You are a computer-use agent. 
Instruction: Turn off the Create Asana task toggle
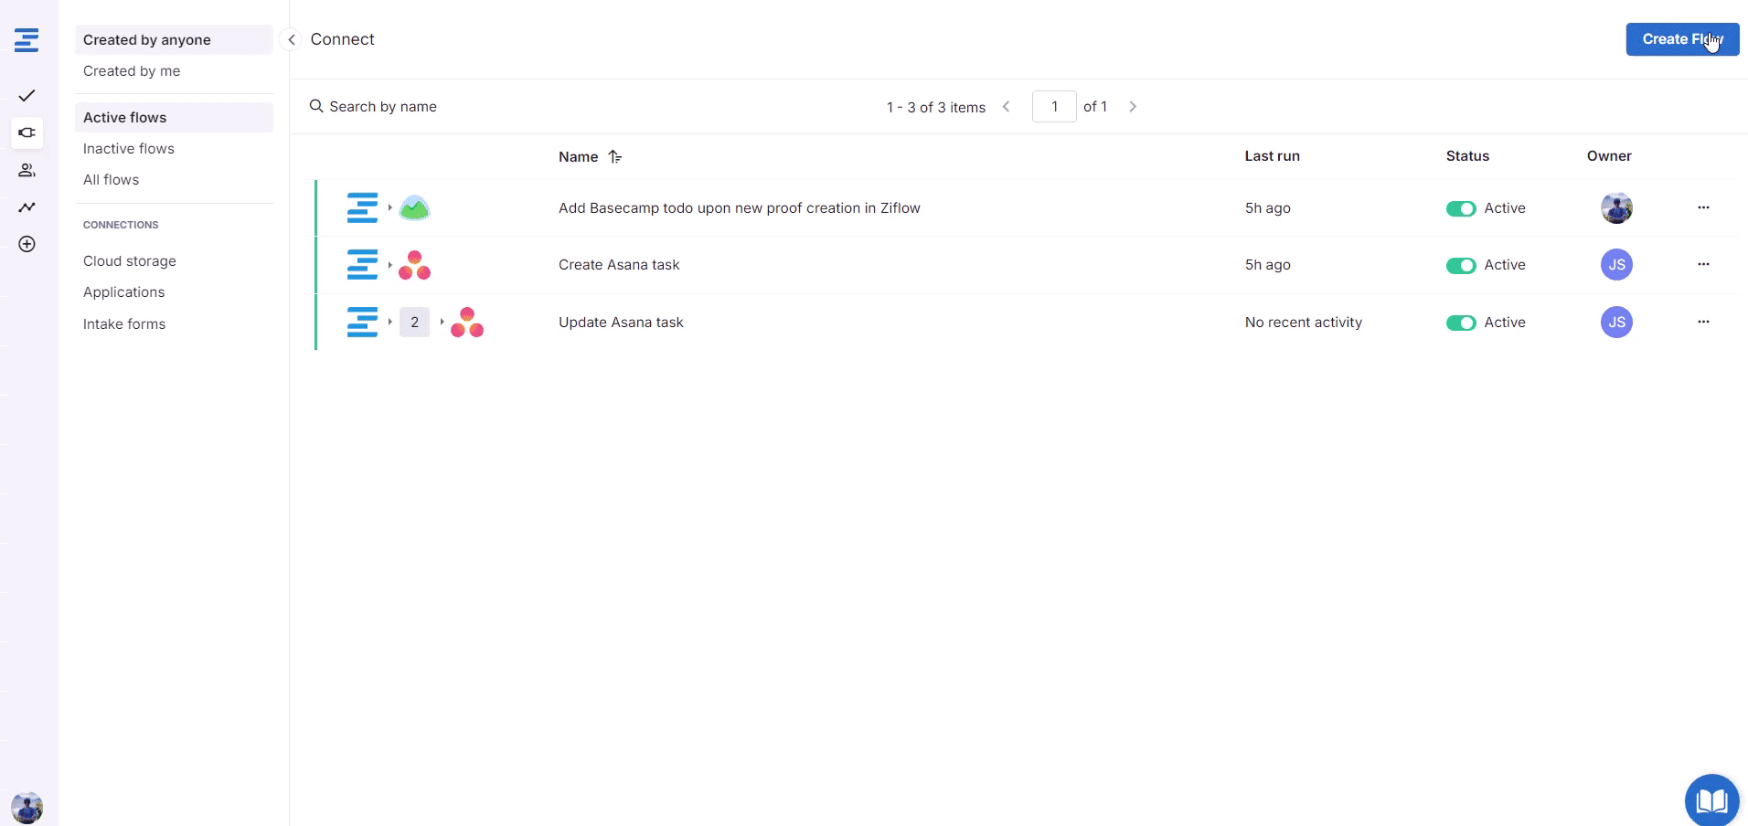point(1460,266)
